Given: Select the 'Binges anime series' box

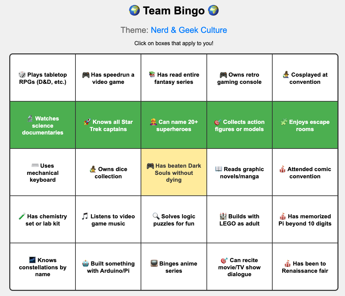Looking at the screenshot, I should pyautogui.click(x=174, y=267).
